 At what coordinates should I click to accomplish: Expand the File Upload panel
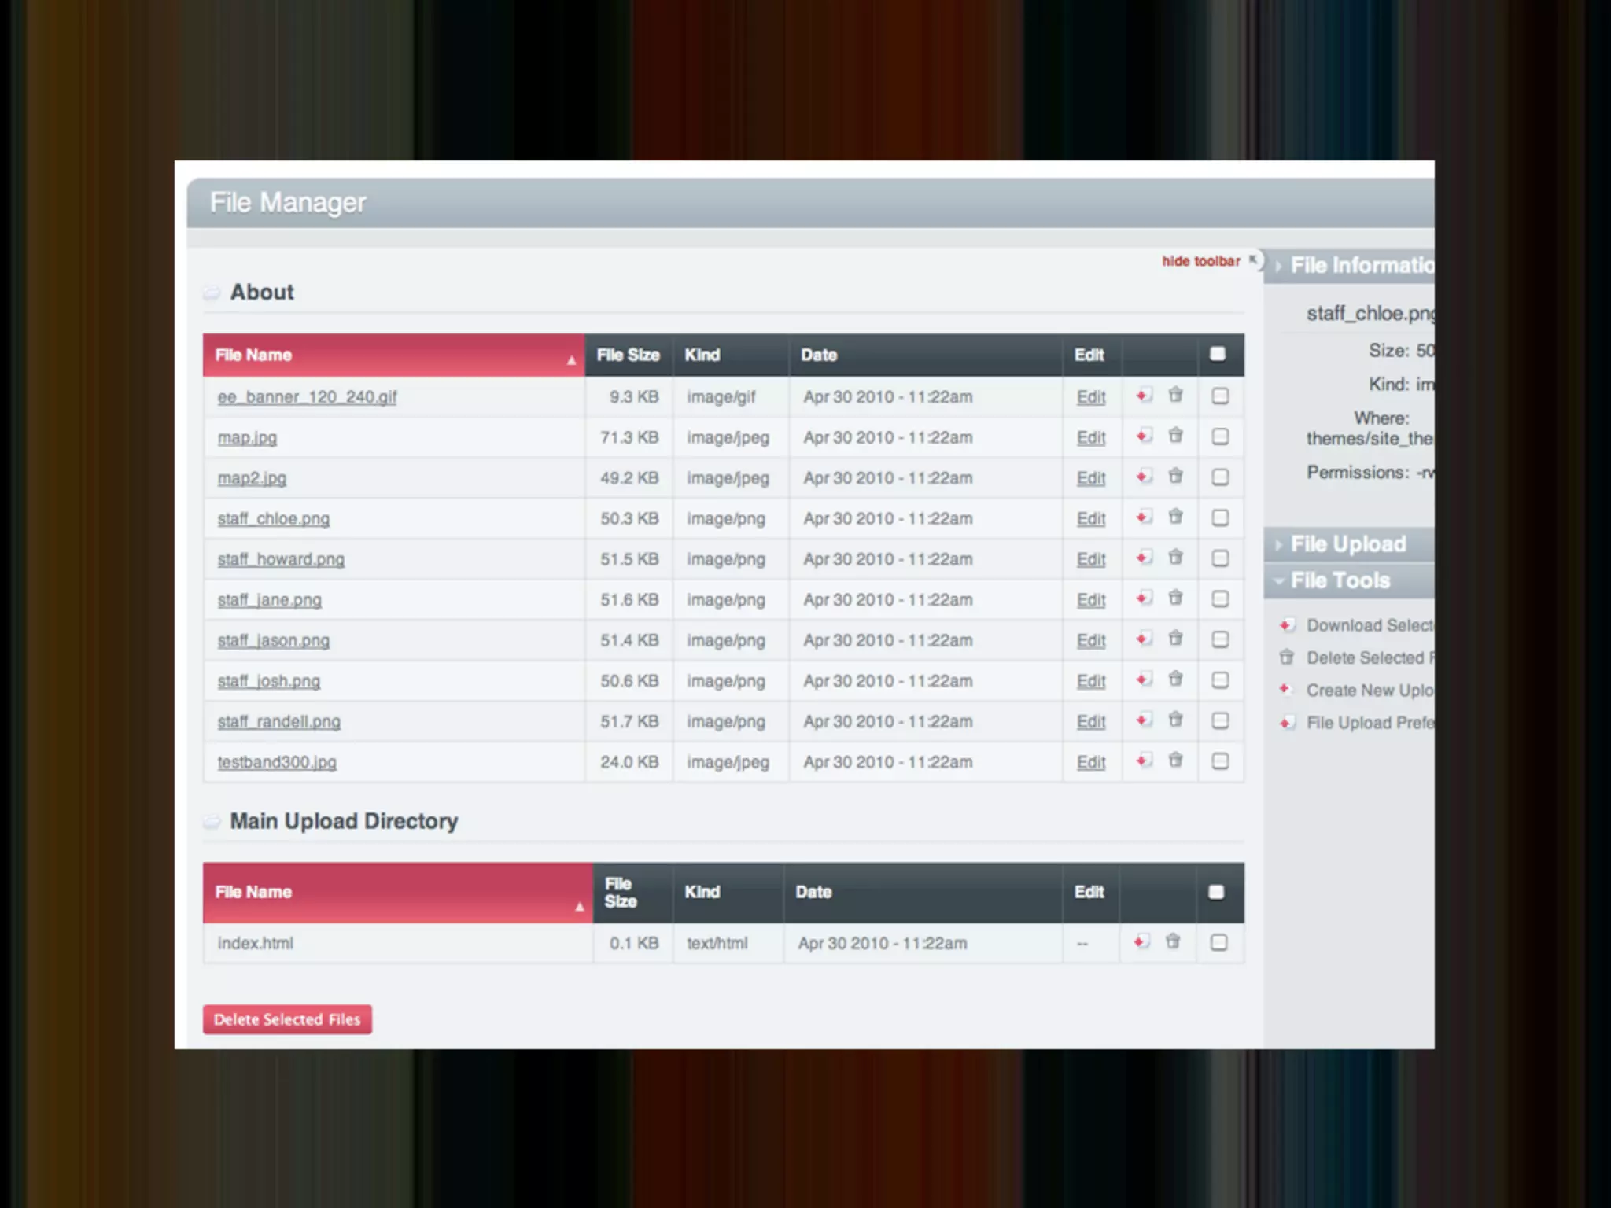tap(1347, 544)
